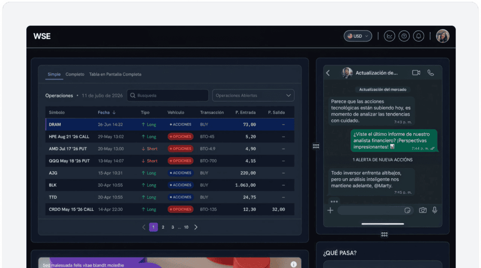Click the ACCIONES badge in DRAM row
This screenshot has width=481, height=268.
180,124
